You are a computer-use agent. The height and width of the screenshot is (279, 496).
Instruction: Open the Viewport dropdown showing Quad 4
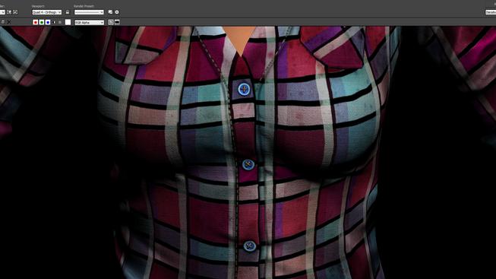click(x=47, y=12)
